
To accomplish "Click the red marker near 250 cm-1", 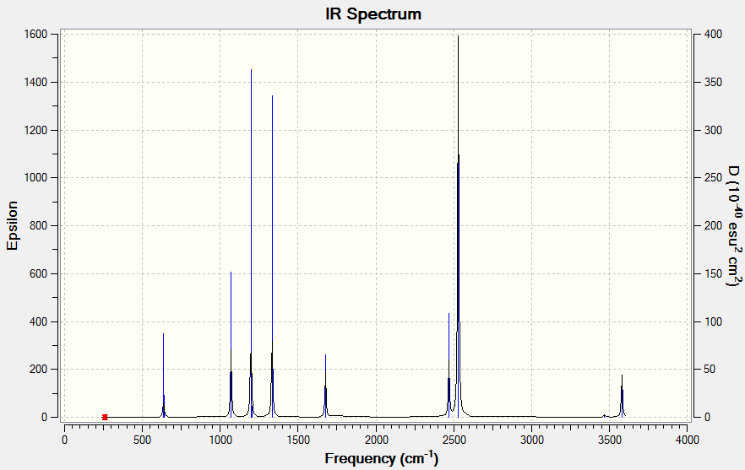I will click(x=105, y=417).
